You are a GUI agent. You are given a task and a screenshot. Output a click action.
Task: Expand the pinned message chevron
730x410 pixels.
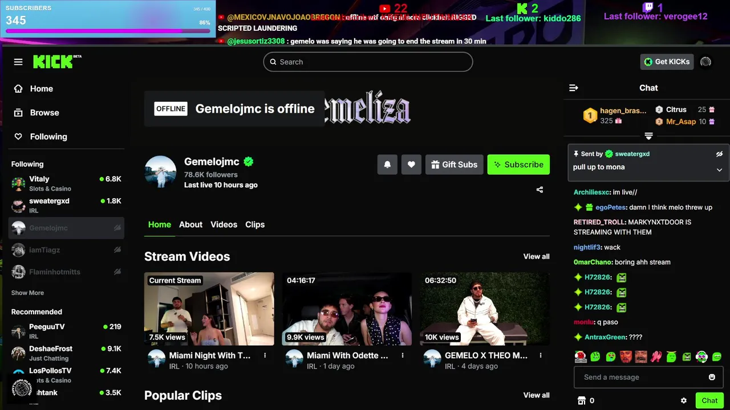tap(719, 170)
